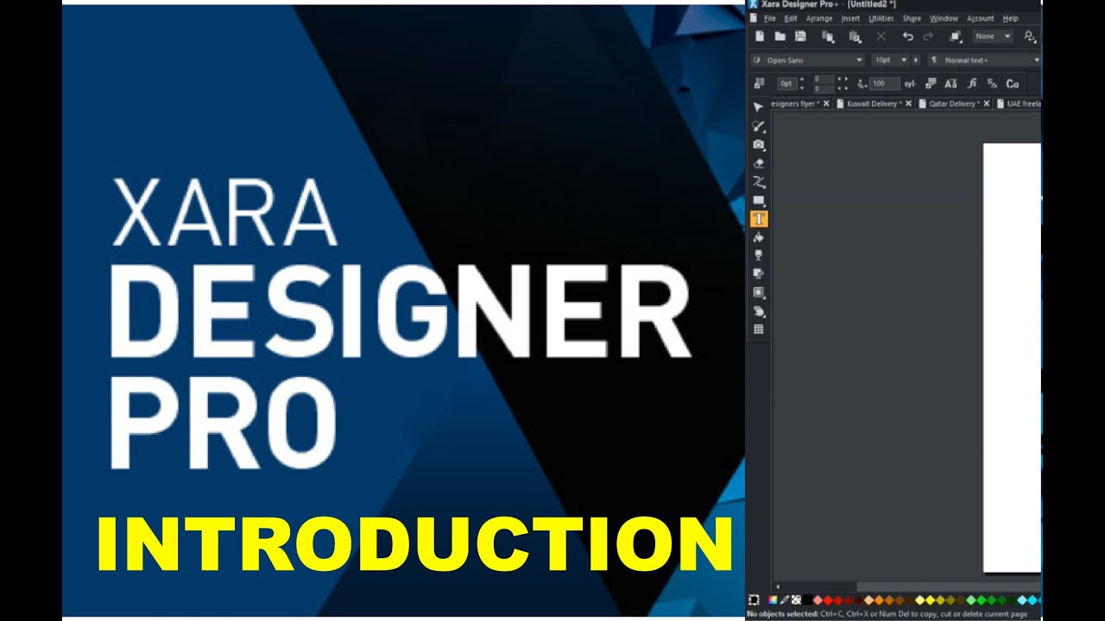Choose the Photo camera tool

(x=759, y=145)
